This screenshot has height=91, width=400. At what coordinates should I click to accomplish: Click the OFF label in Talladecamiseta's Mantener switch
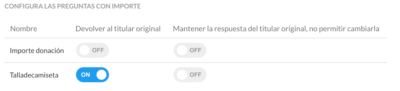pos(195,75)
